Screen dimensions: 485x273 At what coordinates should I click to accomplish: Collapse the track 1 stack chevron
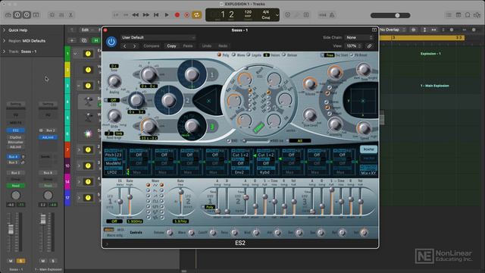pos(75,54)
